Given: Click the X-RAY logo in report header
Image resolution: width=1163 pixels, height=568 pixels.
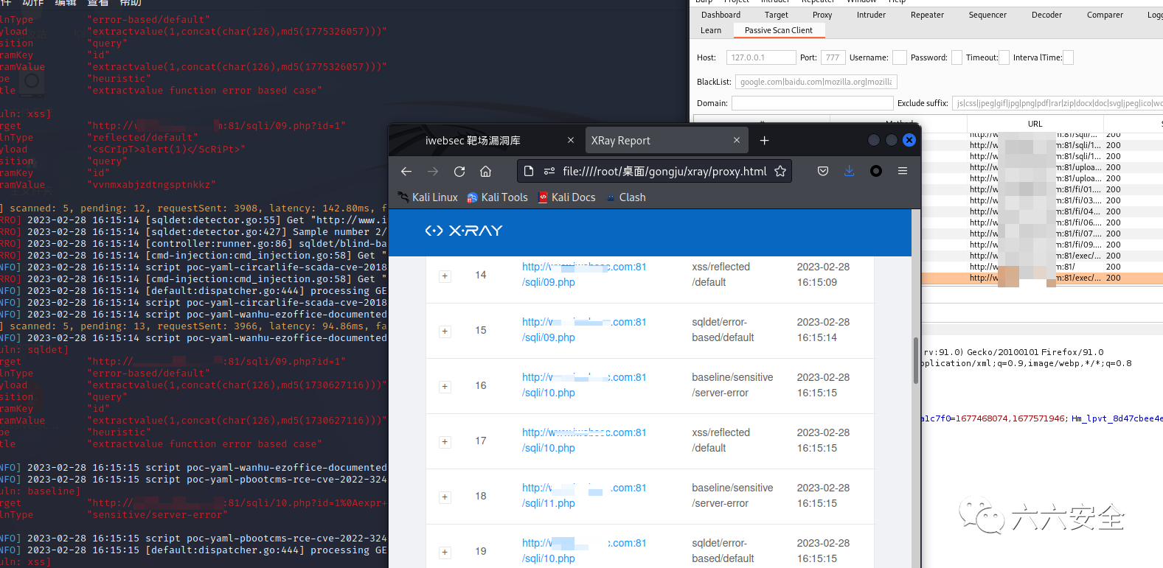Looking at the screenshot, I should pos(464,231).
